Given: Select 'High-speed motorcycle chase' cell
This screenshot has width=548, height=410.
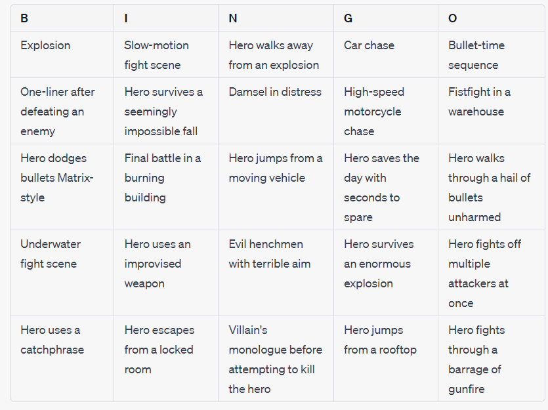Looking at the screenshot, I should pos(374,112).
